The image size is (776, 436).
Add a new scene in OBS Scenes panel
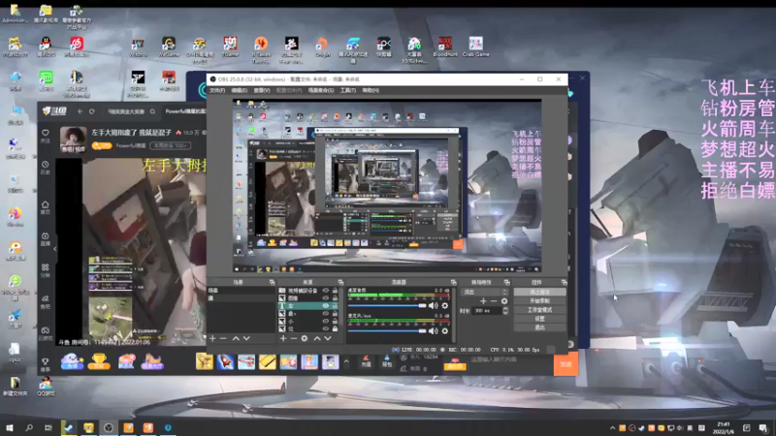212,338
